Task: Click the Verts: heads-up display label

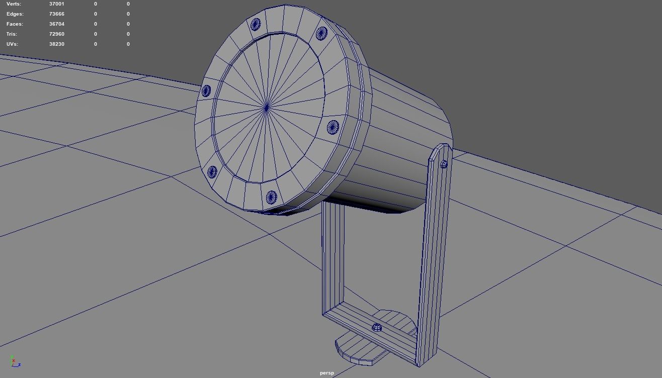Action: pos(14,4)
